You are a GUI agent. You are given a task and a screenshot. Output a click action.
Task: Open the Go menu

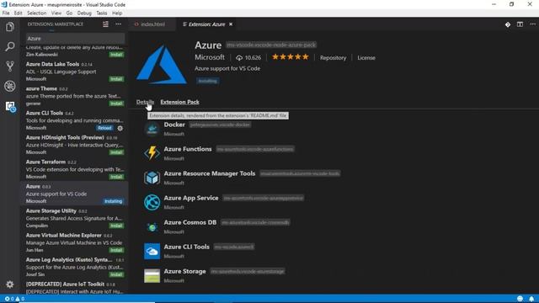pyautogui.click(x=69, y=13)
